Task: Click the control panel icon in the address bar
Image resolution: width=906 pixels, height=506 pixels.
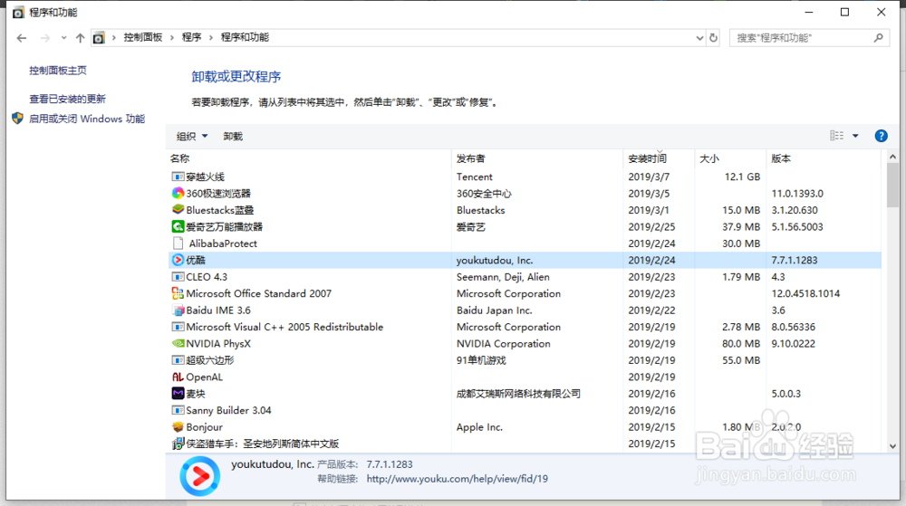Action: point(99,37)
